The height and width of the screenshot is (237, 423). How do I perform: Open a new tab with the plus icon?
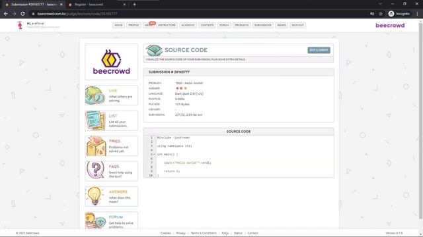(x=134, y=5)
